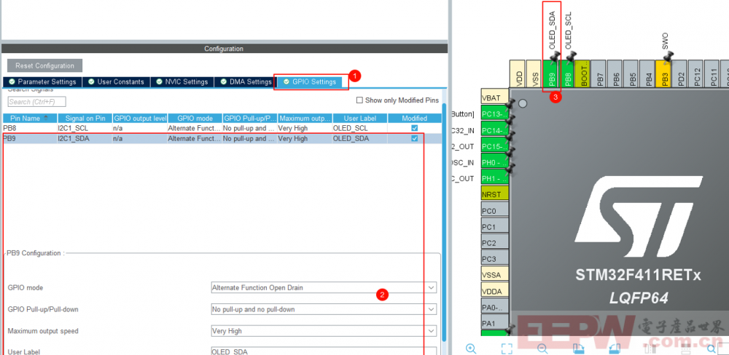The image size is (729, 355).
Task: Select the green PH0 pin
Action: click(495, 162)
